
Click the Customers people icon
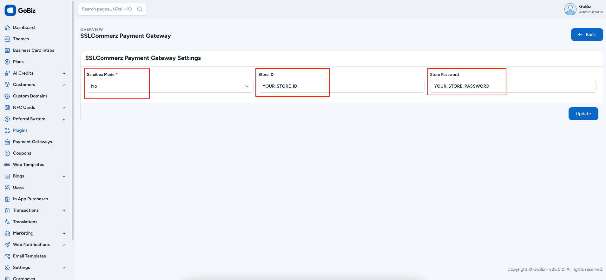[x=7, y=85]
